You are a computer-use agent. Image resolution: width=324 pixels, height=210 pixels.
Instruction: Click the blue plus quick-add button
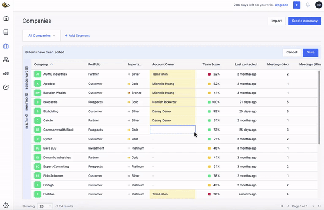click(296, 5)
